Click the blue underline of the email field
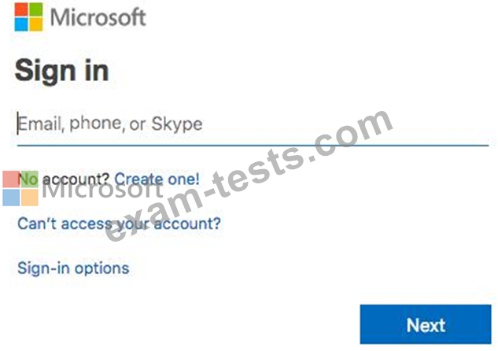498x351 pixels. pyautogui.click(x=253, y=146)
